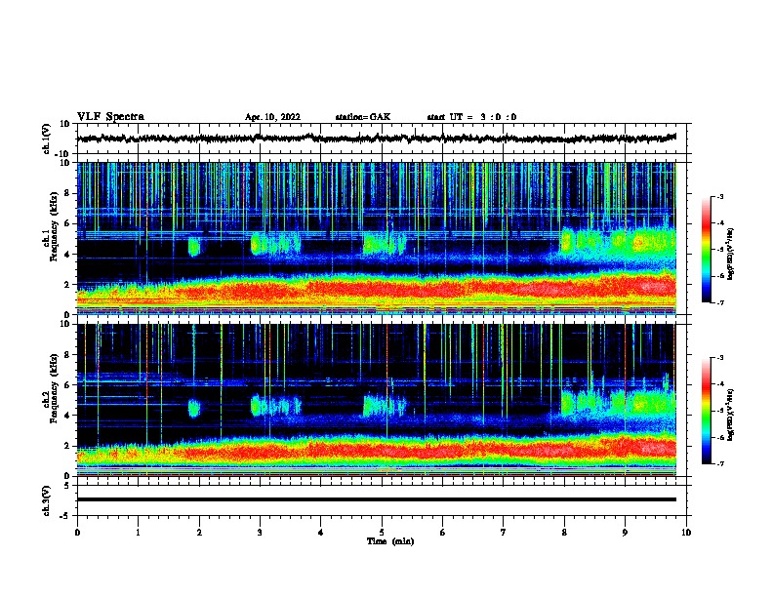This screenshot has height=597, width=773.
Task: Click the "ch.3(V)" axis label
Action: pos(47,500)
